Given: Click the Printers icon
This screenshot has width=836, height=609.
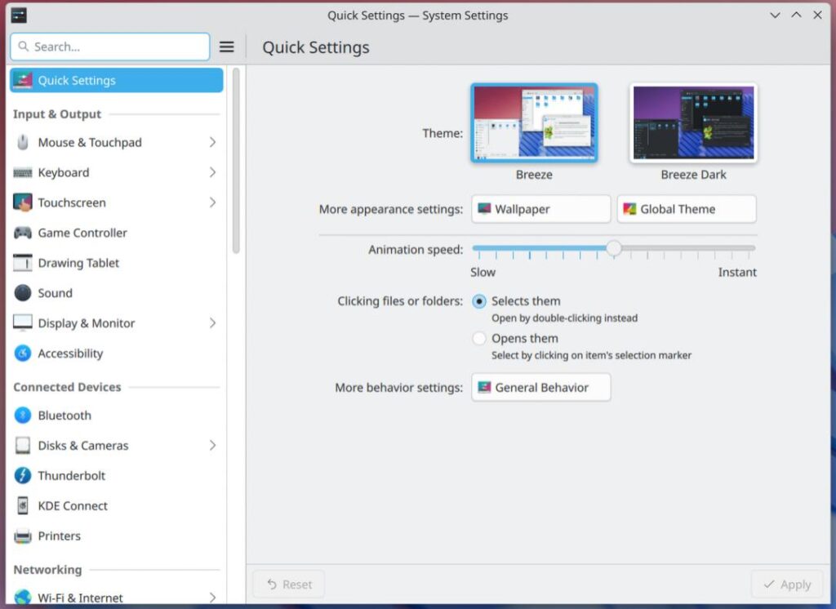Looking at the screenshot, I should [22, 536].
